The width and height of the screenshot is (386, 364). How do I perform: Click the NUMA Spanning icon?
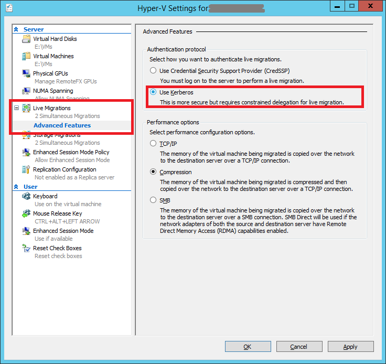[26, 91]
